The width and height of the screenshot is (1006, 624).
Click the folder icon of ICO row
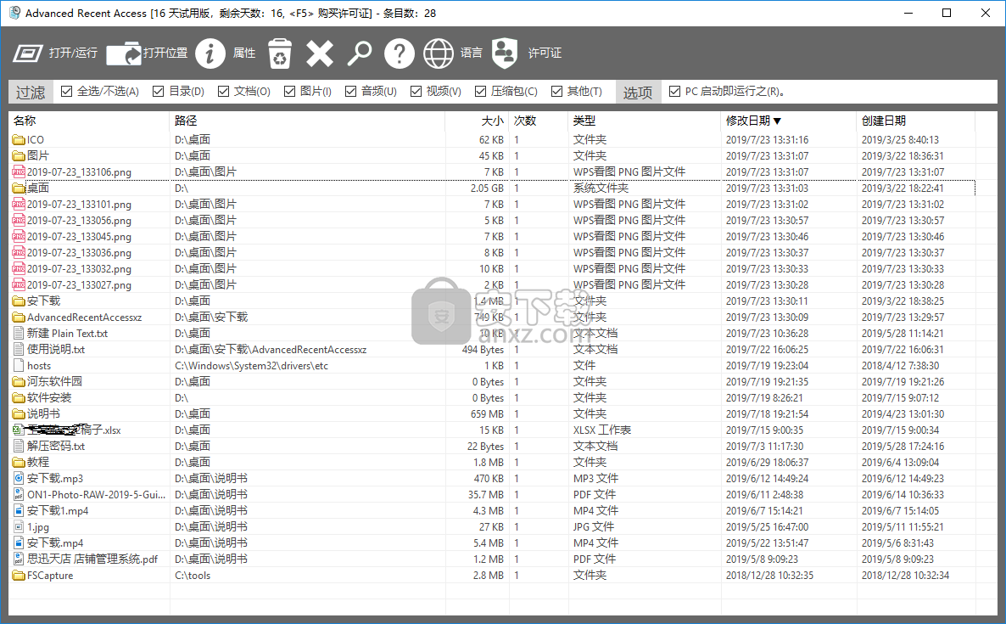click(x=19, y=140)
